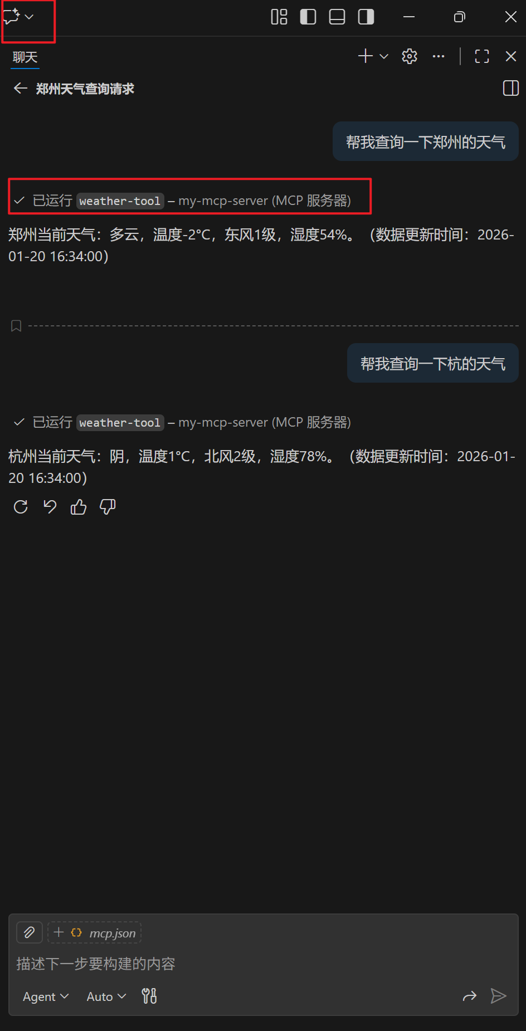
Task: Open the customize layout icon
Action: (x=279, y=17)
